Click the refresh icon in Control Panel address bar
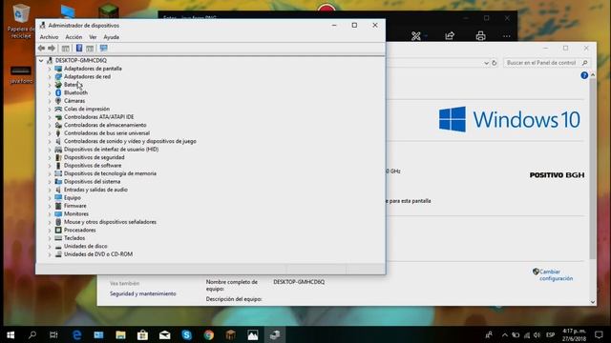 [x=495, y=63]
